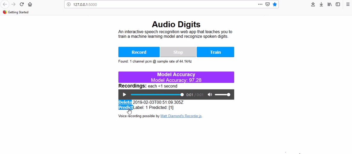Reload the page with the refresh icon
Screen dimensions: 352x154
click(x=22, y=4)
